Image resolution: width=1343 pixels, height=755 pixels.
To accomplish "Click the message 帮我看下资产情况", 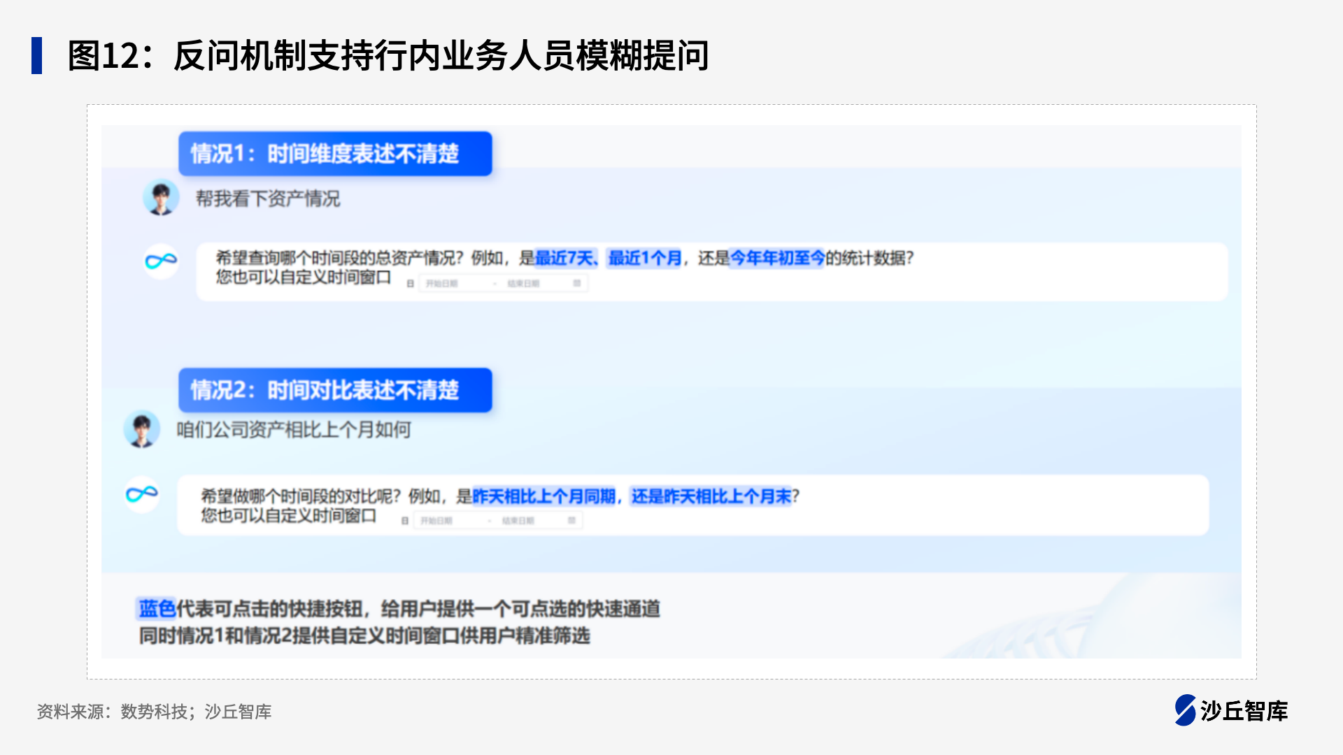I will (268, 199).
